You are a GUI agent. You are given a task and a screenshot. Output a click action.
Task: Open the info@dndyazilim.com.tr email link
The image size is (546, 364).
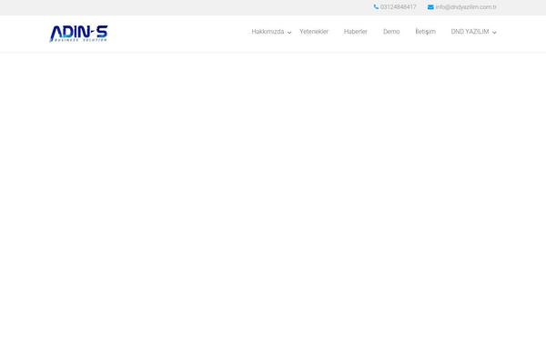(x=466, y=7)
